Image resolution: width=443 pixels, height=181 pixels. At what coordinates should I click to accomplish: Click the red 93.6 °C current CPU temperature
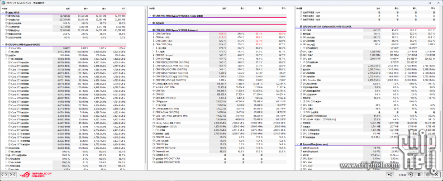223,33
